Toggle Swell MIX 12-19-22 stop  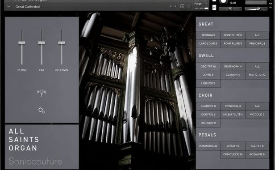pyautogui.click(x=257, y=75)
